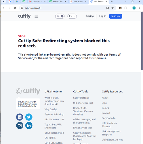Image resolution: width=143 pixels, height=144 pixels.
Task: Close the Link Removed tab
Action: coord(106,1)
